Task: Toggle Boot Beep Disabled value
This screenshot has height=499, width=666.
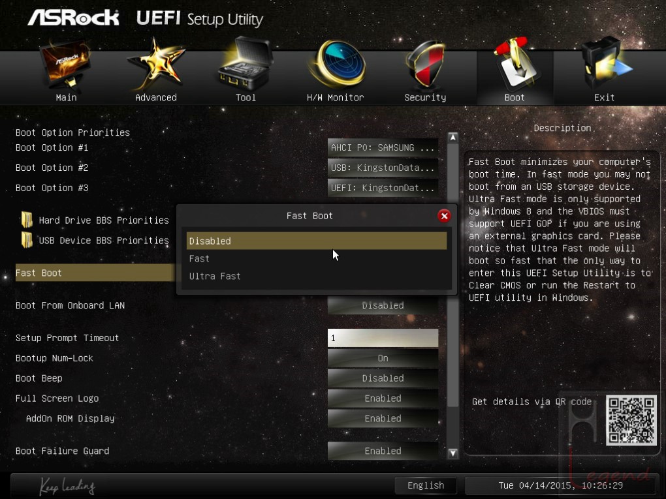Action: point(383,378)
